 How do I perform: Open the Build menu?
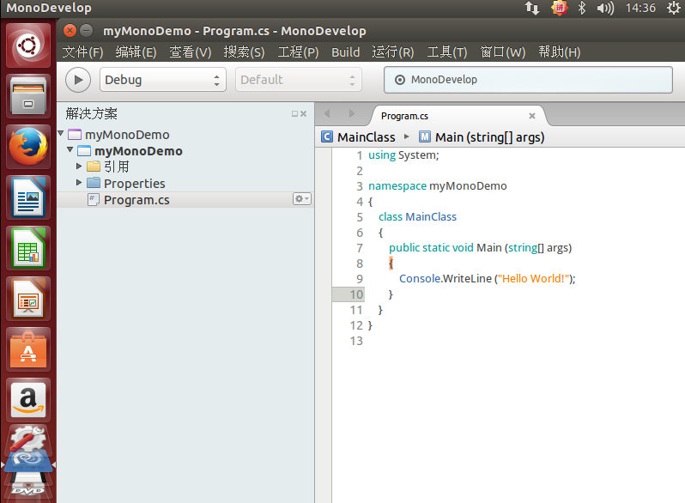(345, 52)
